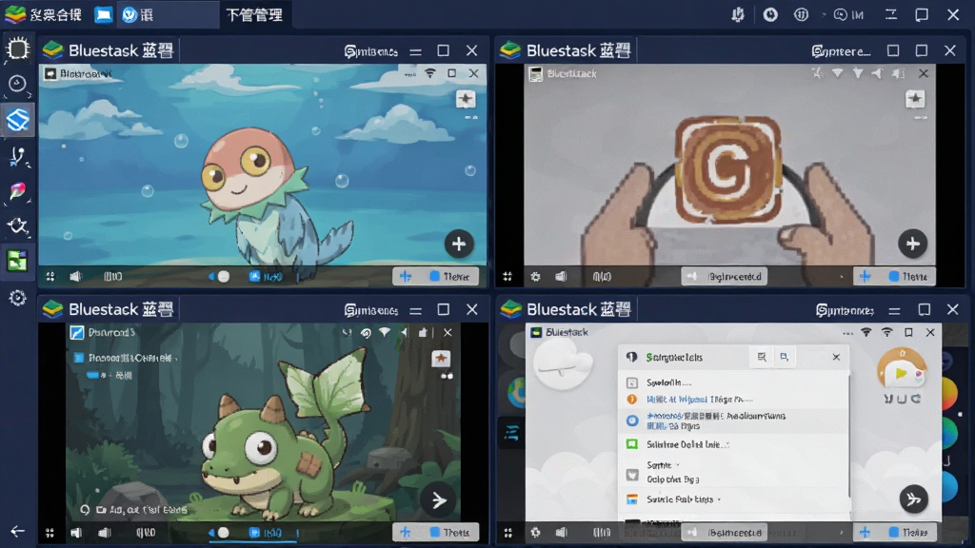This screenshot has width=975, height=548.
Task: Select the orange-icon entry in the dialog list
Action: coord(734,399)
